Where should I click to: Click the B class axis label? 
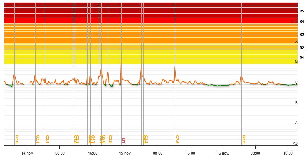tap(296, 103)
